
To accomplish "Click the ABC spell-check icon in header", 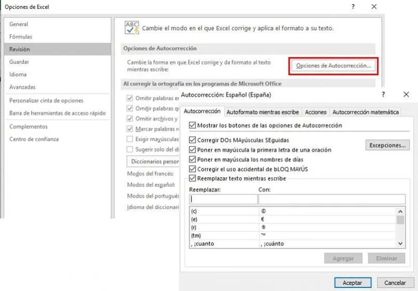I will (132, 28).
